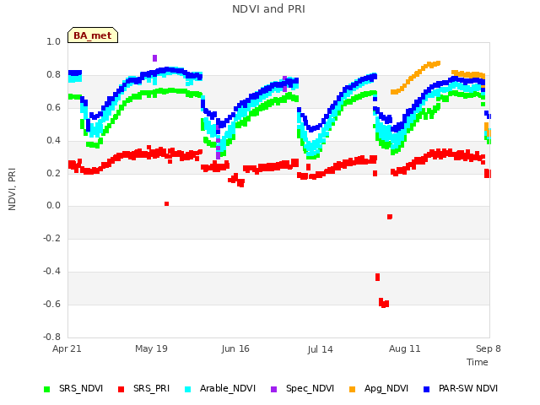Click the green SRS_NDVI legend swatch

point(47,389)
